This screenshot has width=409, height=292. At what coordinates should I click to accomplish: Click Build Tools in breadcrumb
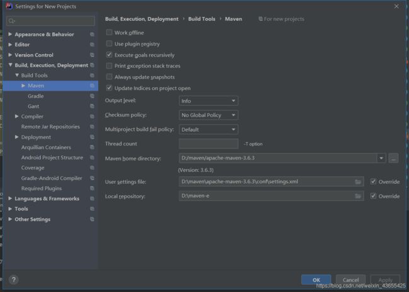(x=201, y=19)
